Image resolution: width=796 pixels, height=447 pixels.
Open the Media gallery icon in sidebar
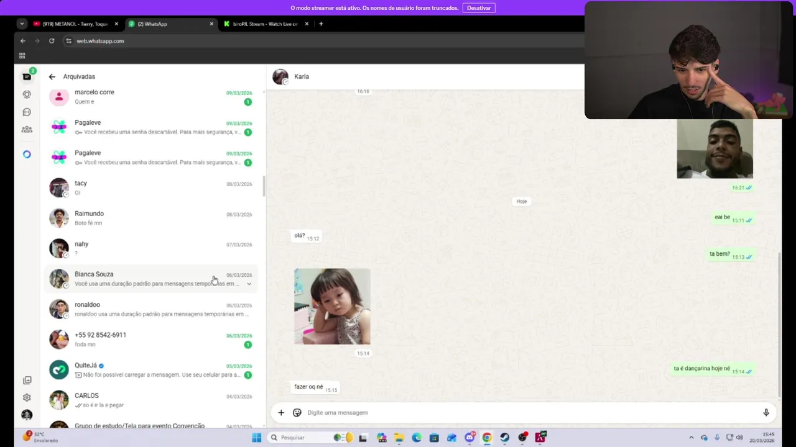pos(27,380)
